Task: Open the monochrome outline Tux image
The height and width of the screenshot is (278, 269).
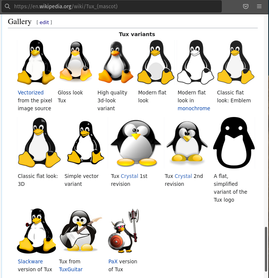Action: (195, 62)
